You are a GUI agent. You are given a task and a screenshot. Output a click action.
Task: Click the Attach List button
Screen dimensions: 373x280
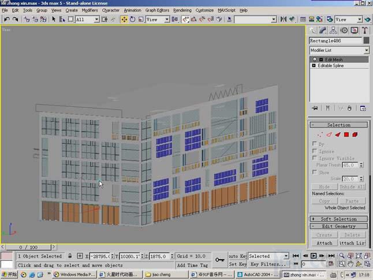coord(352,243)
